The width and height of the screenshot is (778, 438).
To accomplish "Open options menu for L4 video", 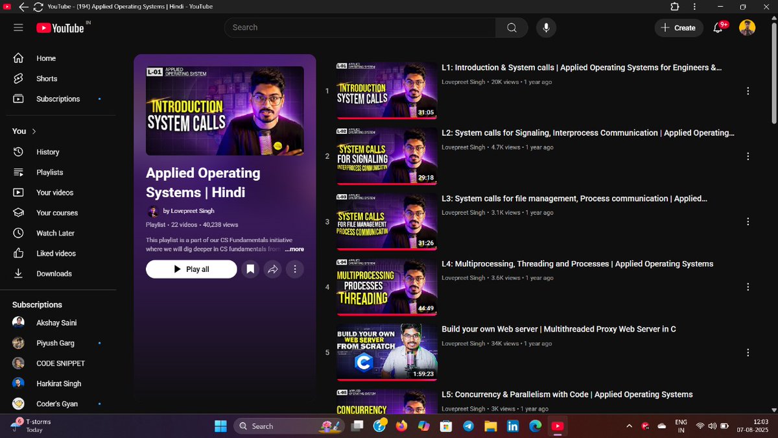I will point(748,287).
